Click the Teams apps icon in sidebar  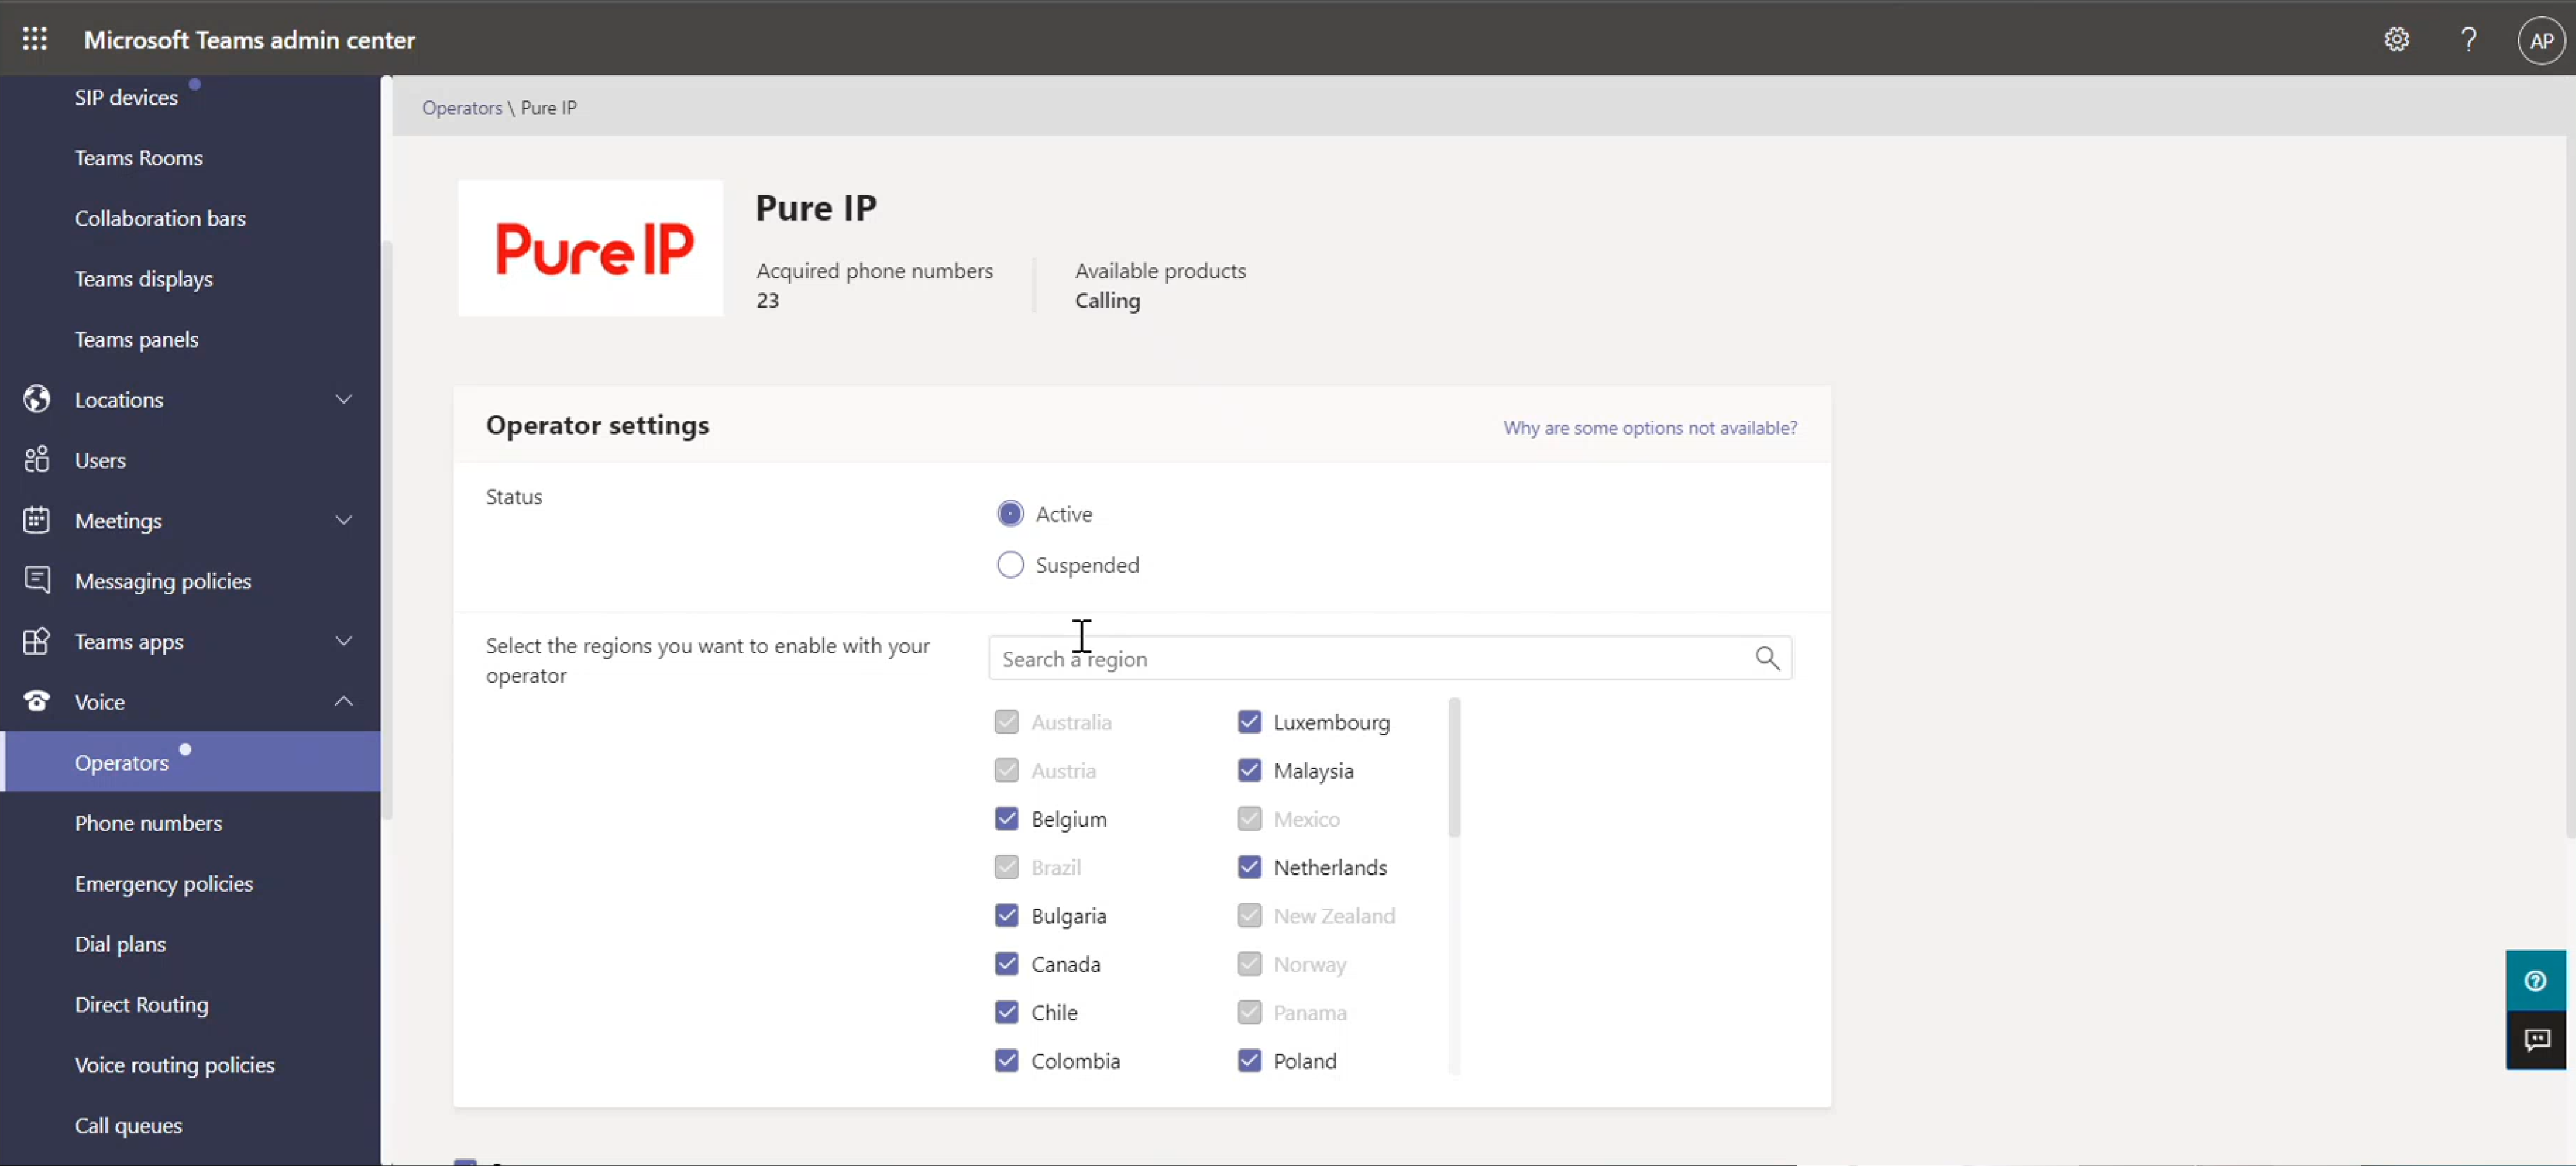[36, 640]
